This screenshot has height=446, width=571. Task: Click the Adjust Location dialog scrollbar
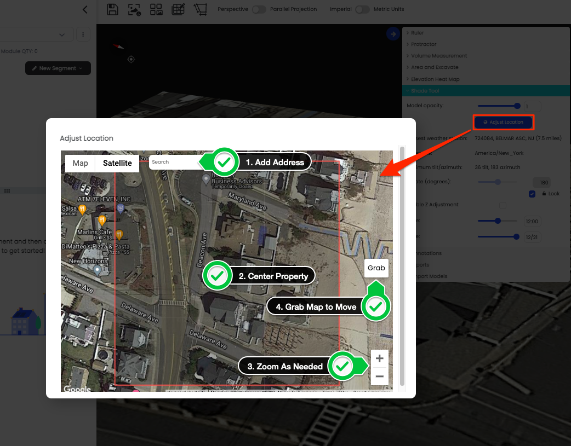(402, 266)
